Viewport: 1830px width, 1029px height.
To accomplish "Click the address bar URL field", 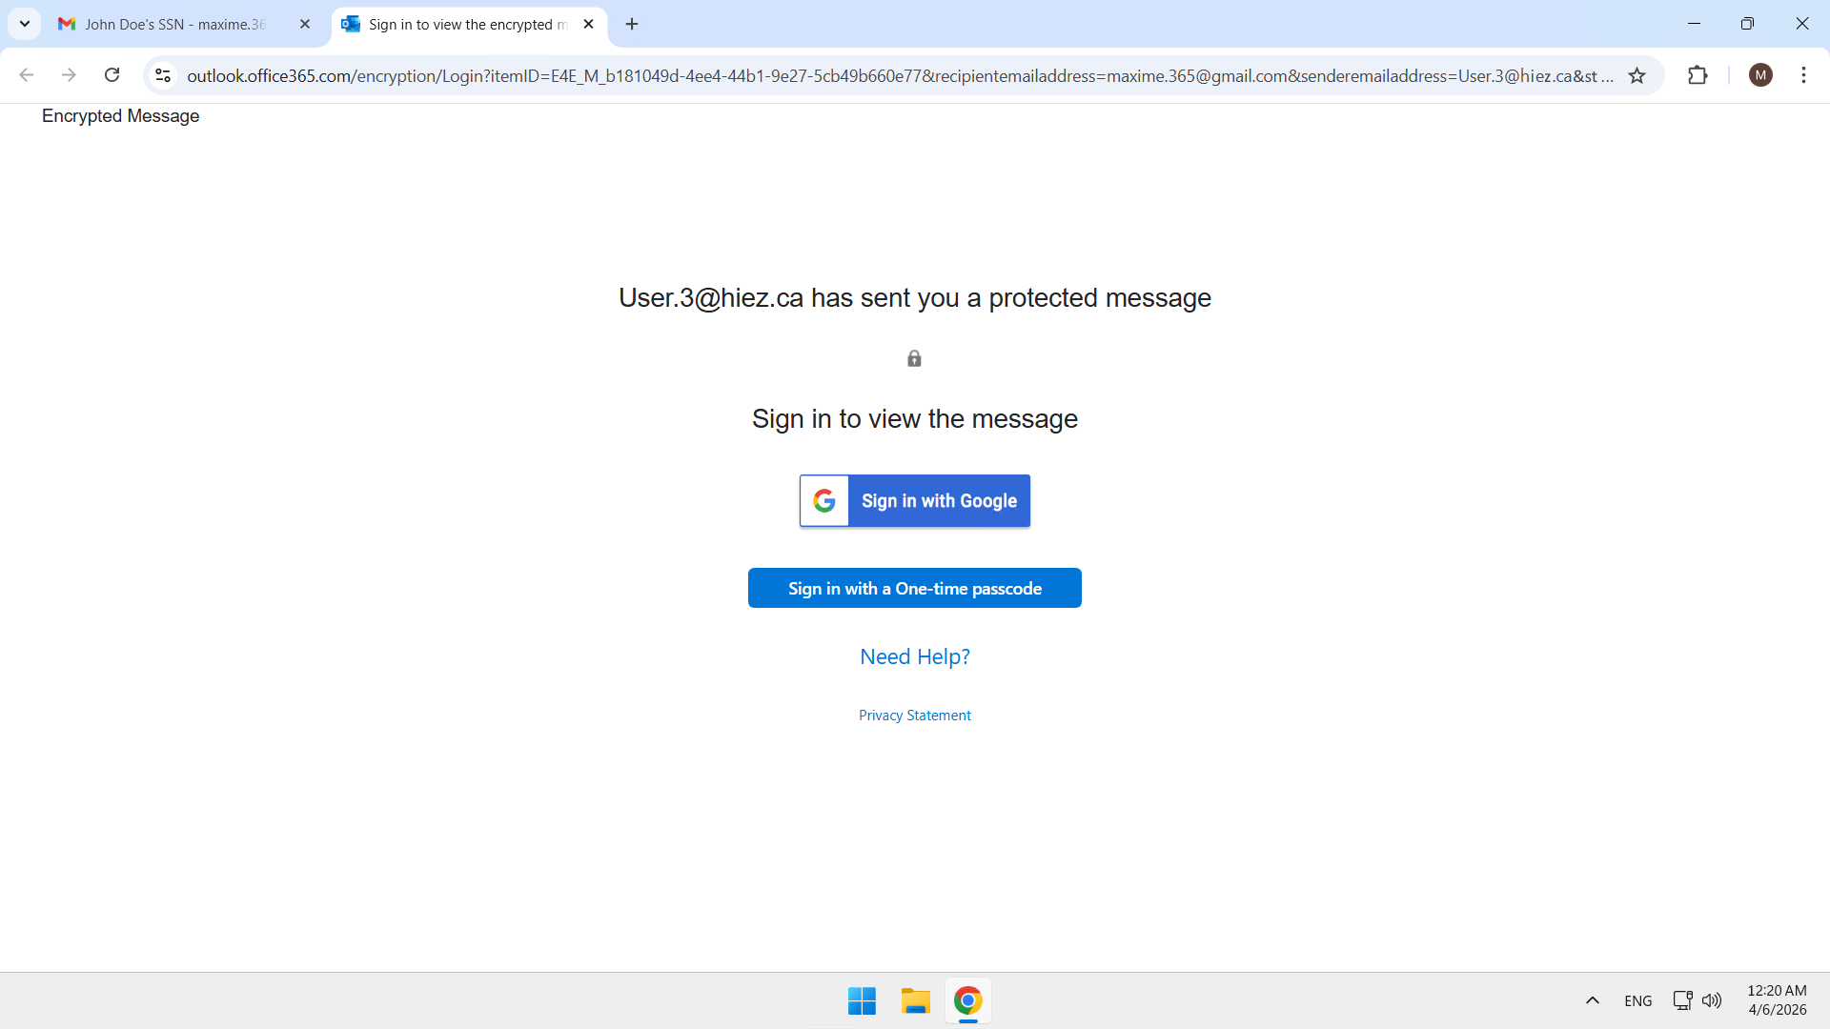I will 896,75.
